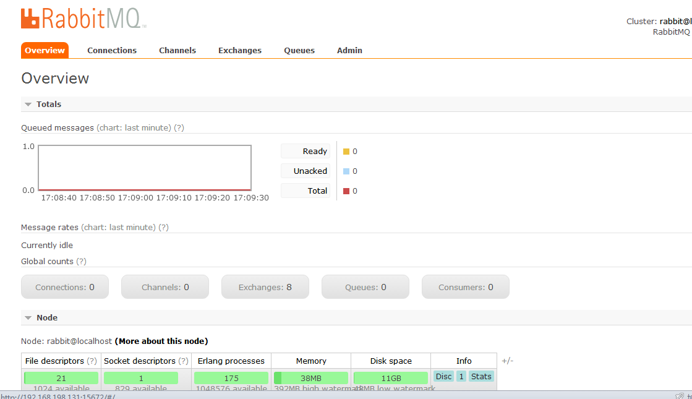This screenshot has height=399, width=692.
Task: Click the blue Unacked color swatch
Action: (x=346, y=171)
